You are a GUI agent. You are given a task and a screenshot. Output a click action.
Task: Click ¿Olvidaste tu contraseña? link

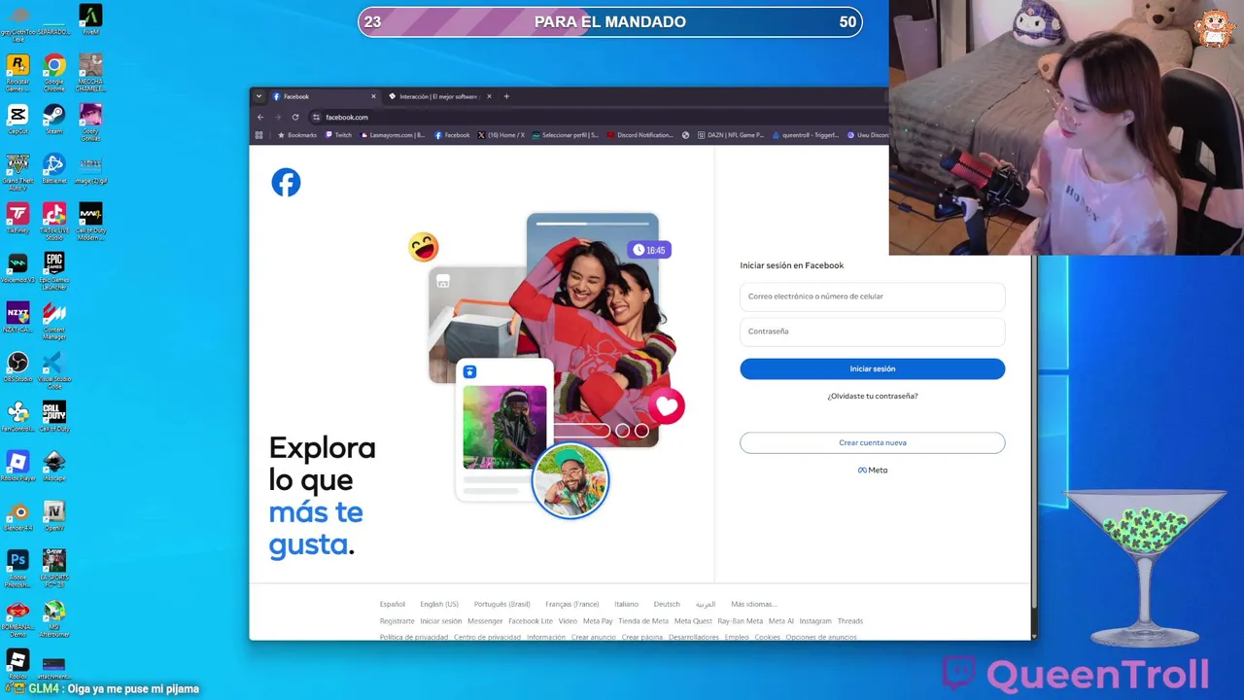click(873, 396)
